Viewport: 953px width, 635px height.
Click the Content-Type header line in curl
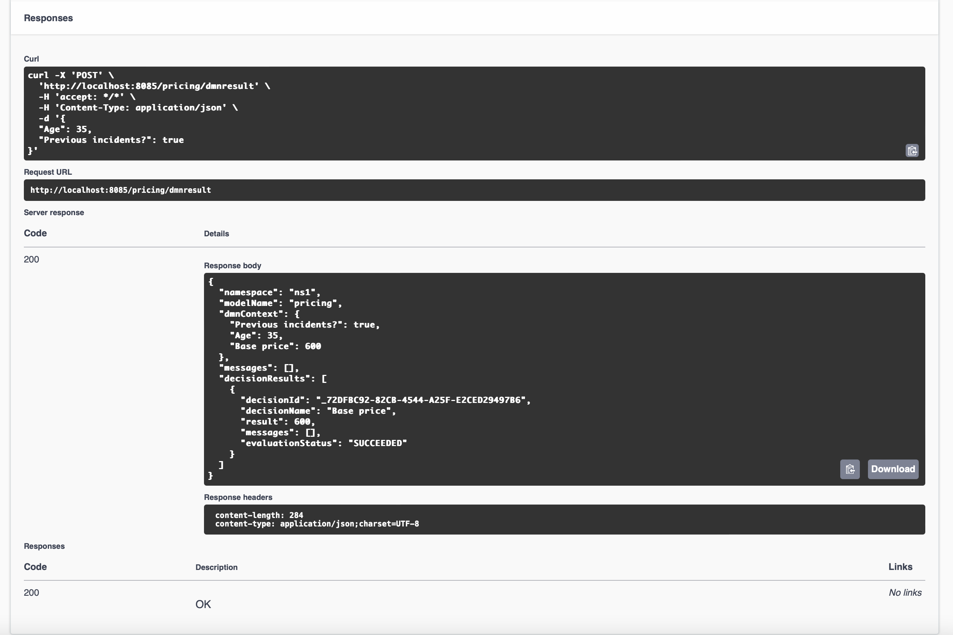click(x=138, y=108)
